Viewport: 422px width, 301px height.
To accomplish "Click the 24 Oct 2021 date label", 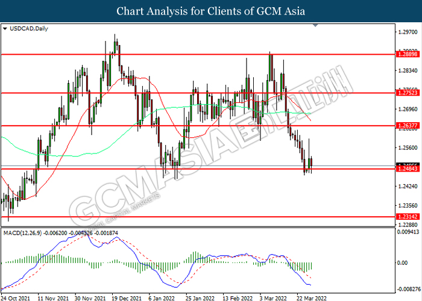I will pos(16,298).
